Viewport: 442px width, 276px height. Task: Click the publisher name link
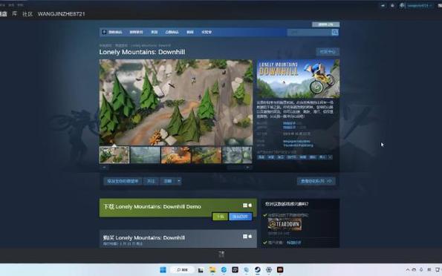coord(298,145)
